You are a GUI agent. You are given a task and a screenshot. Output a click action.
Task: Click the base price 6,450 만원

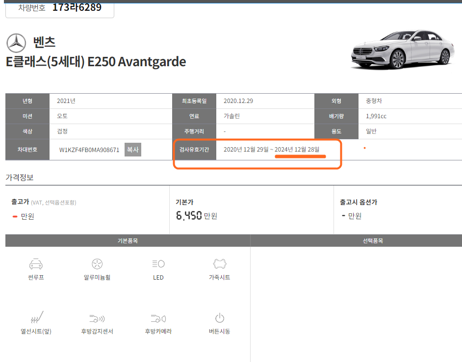coord(197,215)
